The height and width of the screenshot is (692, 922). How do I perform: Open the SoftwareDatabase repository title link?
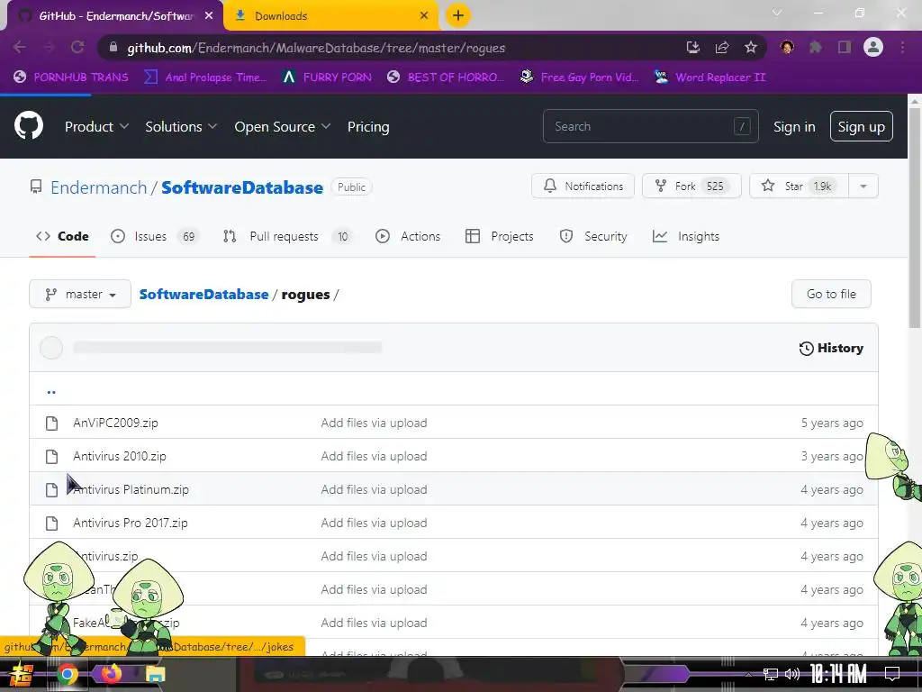(242, 187)
